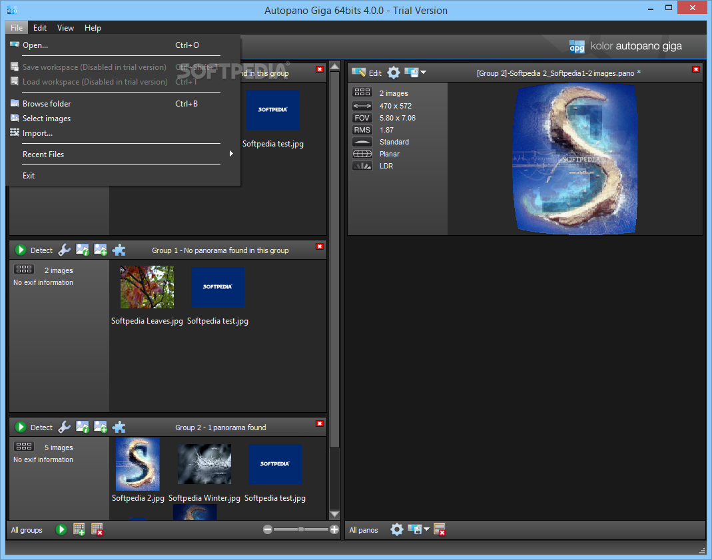Close the top group with red x
This screenshot has height=560, width=712.
point(320,69)
